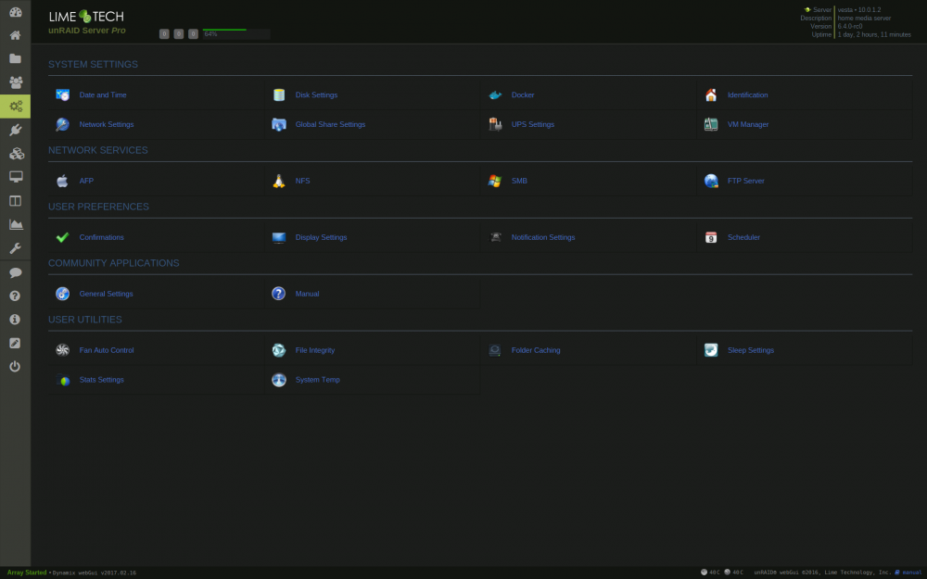Screen dimensions: 927x579
Task: Open VMs using the monitor sidebar icon
Action: 16,177
